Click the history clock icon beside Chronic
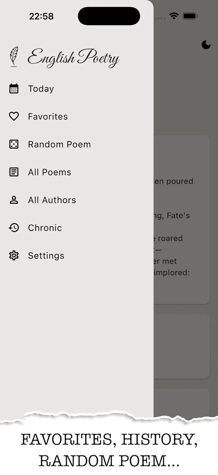Viewport: 218px width, 475px height. [14, 228]
